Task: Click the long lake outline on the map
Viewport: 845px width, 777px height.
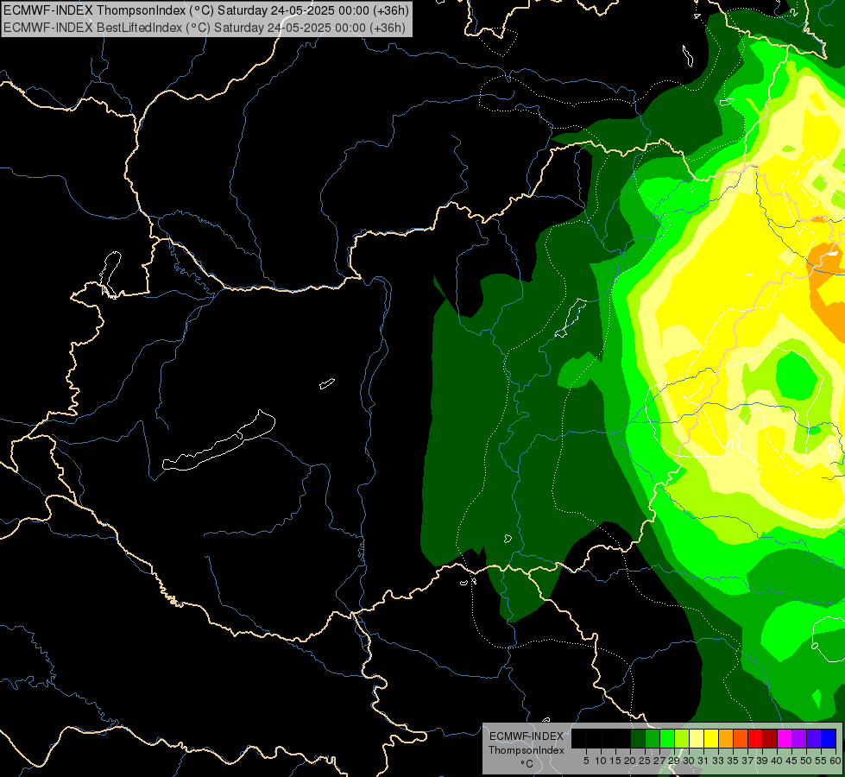Action: point(218,440)
